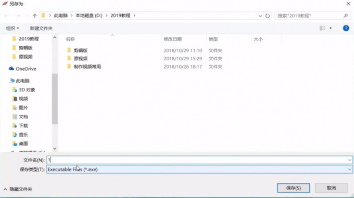Image resolution: width=354 pixels, height=198 pixels.
Task: Click the 保存(S) button
Action: 293,188
